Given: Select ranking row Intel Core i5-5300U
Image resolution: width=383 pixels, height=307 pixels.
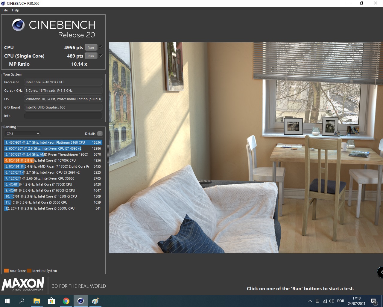Looking at the screenshot, I should [x=53, y=208].
